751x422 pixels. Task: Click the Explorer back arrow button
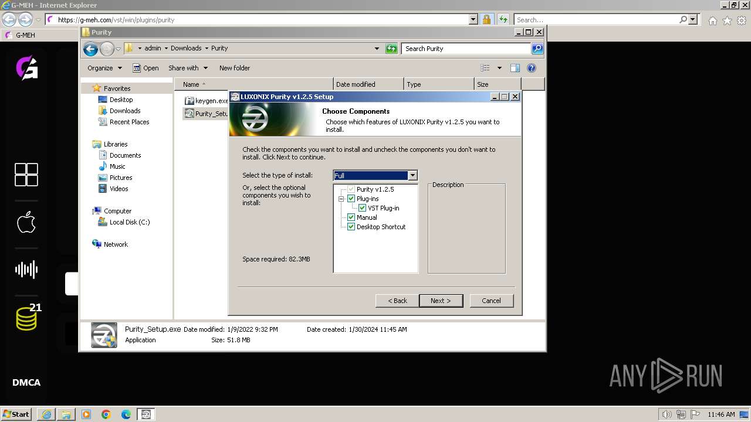[90, 49]
